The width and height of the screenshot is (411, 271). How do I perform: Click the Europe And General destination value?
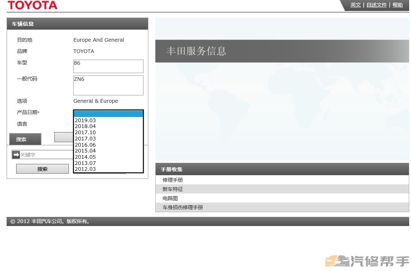pyautogui.click(x=99, y=40)
